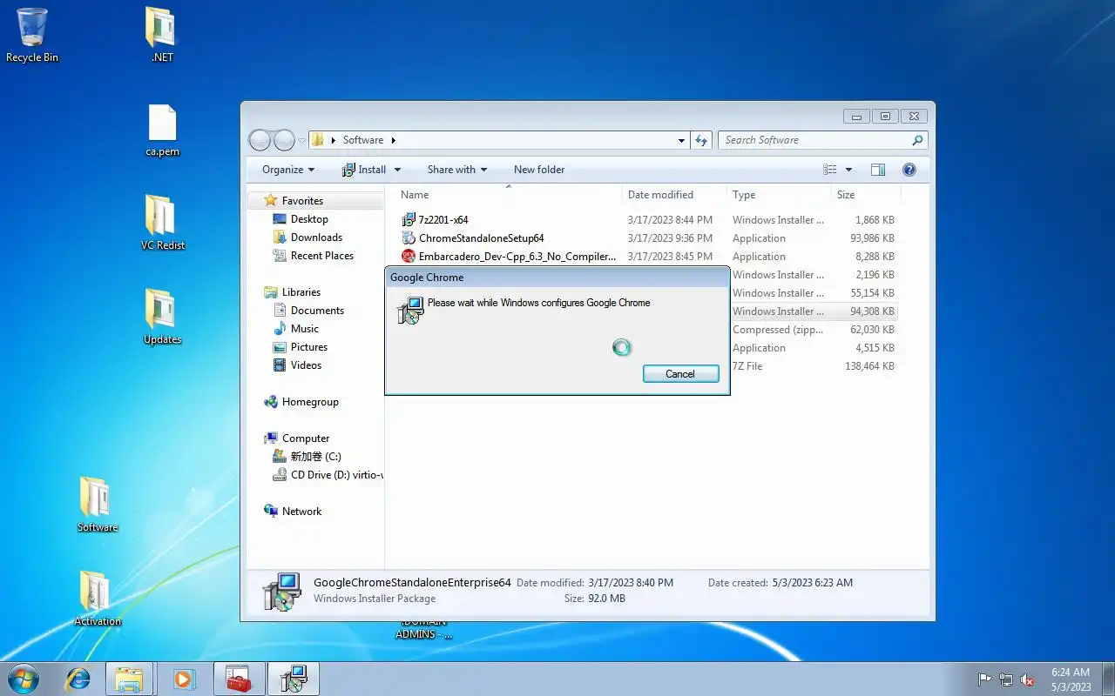Click the network tray icon

click(1006, 679)
